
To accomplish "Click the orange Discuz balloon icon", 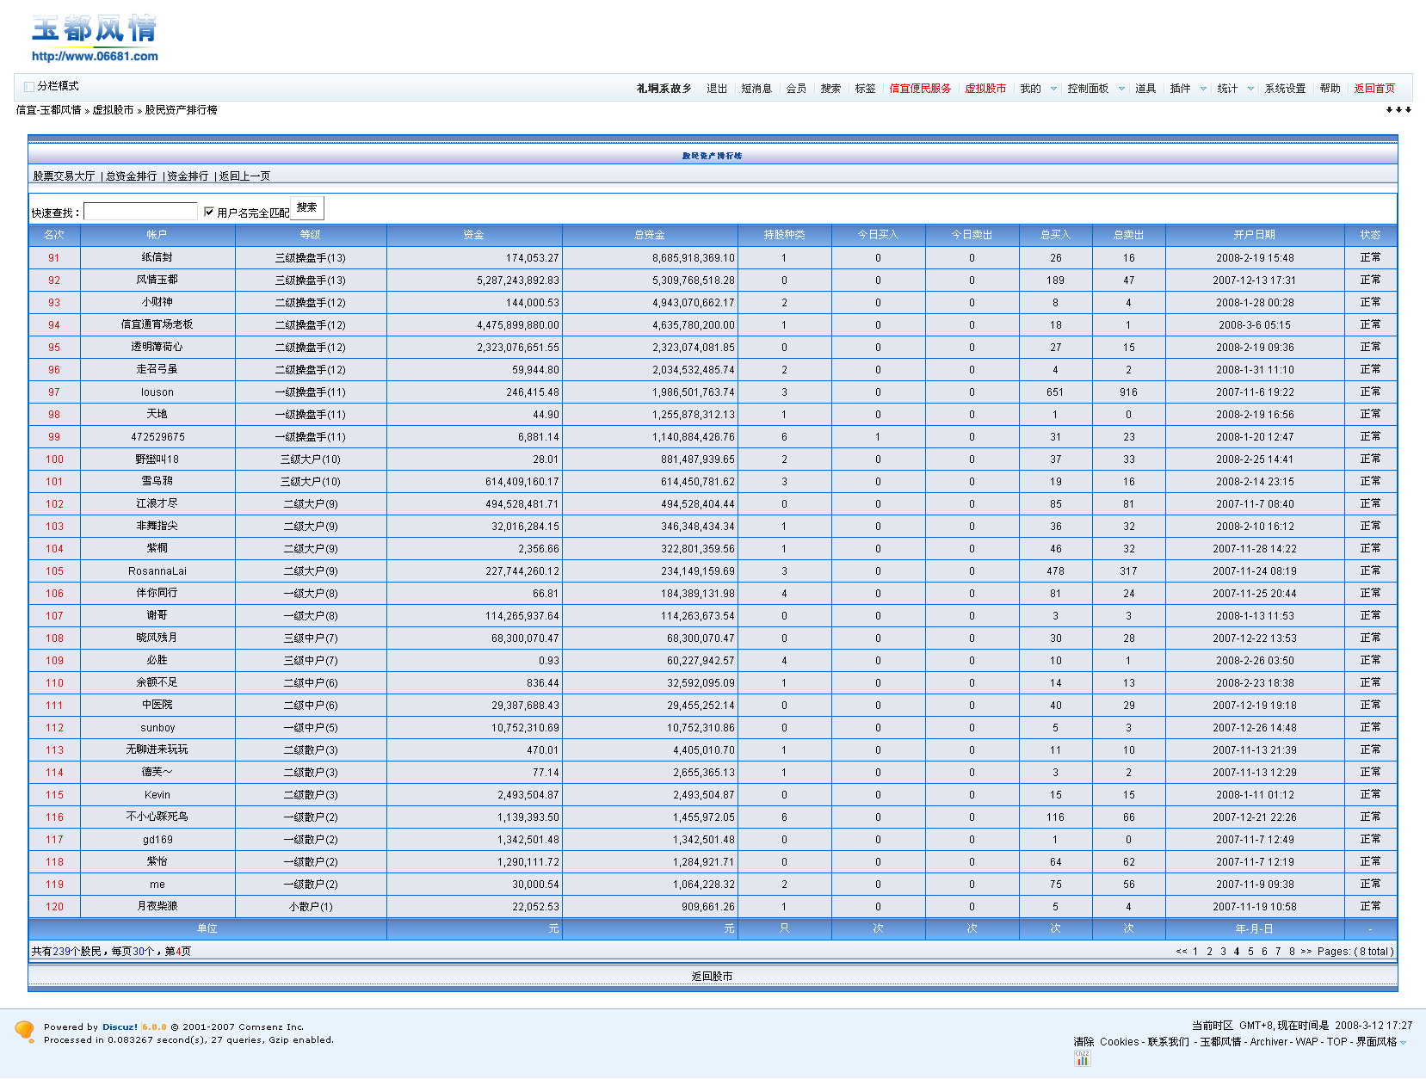I will coord(25,1031).
